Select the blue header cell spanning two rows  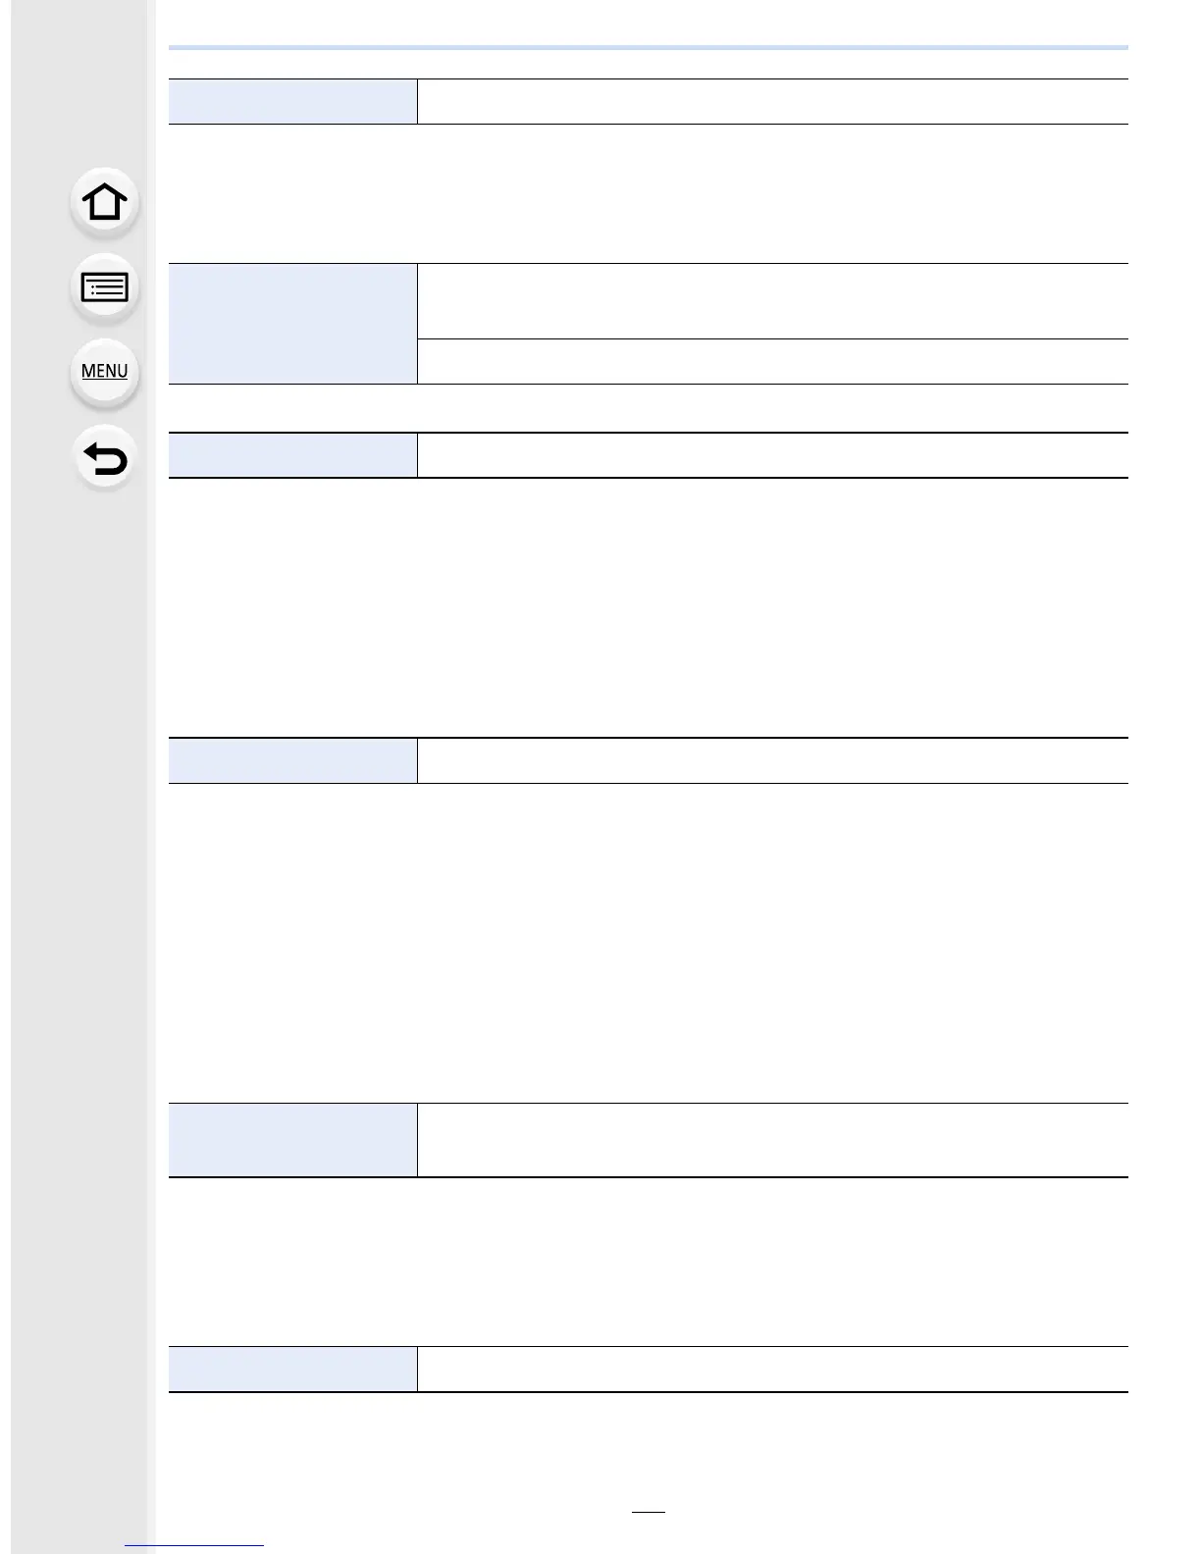coord(292,323)
